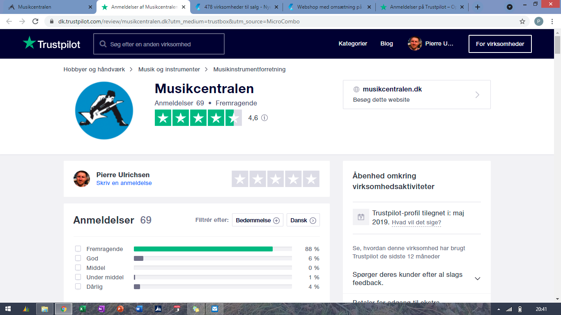Open new browser tab with plus icon

(477, 7)
